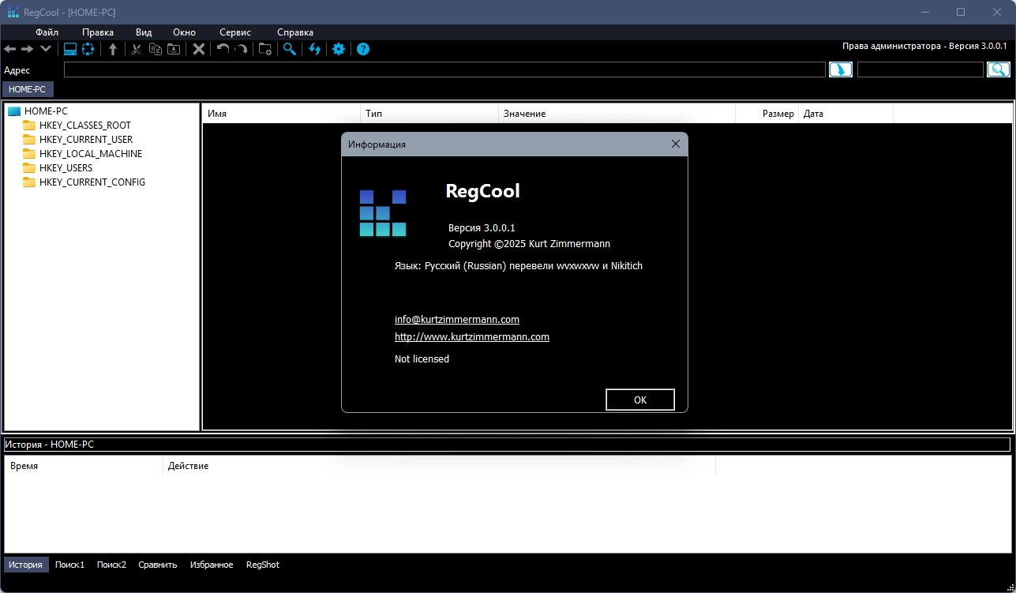
Task: Click the up-one-level arrow icon
Action: coord(113,49)
